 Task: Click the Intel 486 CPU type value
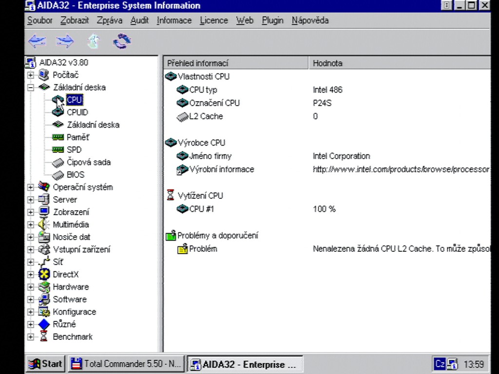[327, 90]
